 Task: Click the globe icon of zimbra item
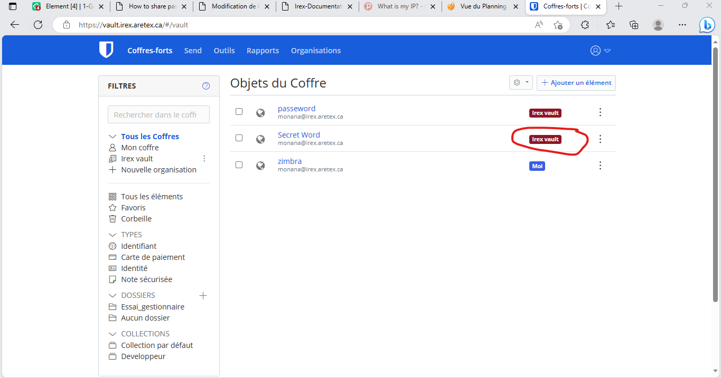click(x=260, y=166)
